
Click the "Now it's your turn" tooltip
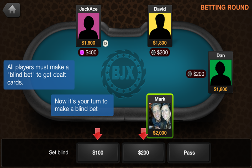pyautogui.click(x=82, y=105)
